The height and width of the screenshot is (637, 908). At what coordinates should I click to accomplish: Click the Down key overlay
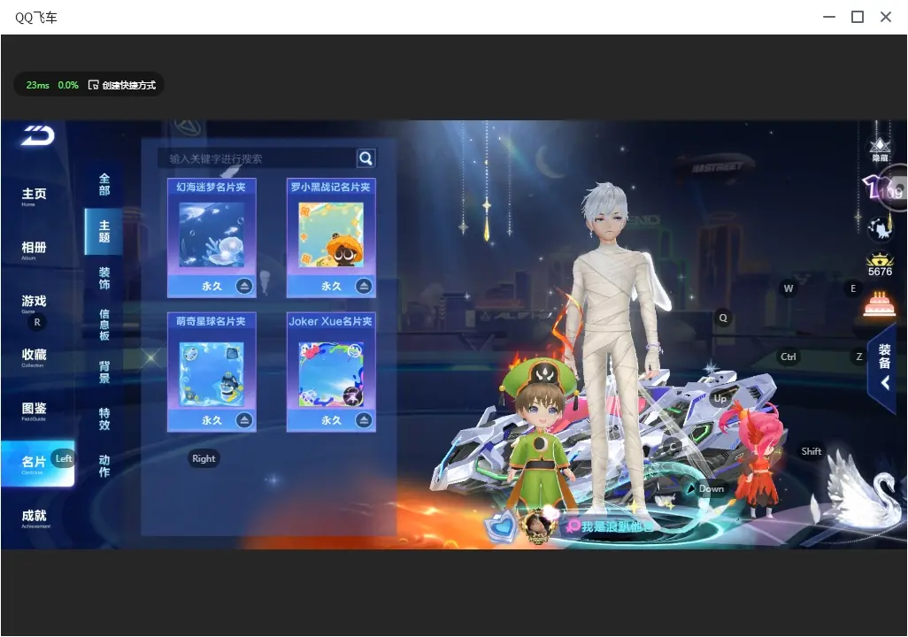(x=712, y=488)
